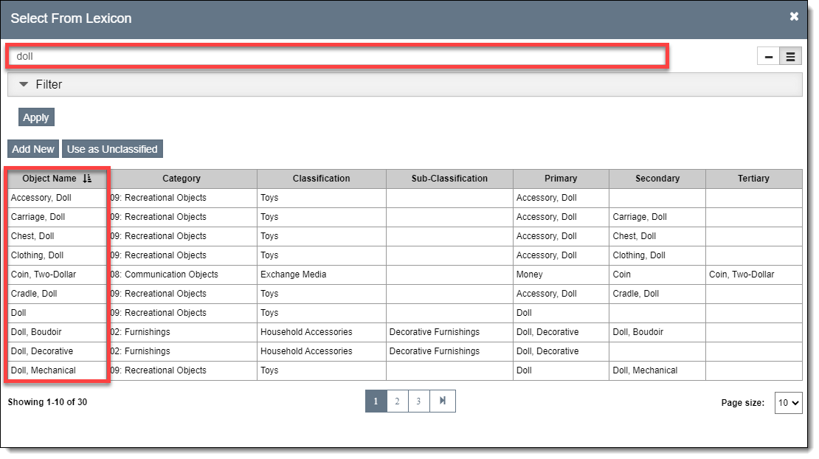
Task: Select the 'Doll, Decorative' object name
Action: coord(42,351)
